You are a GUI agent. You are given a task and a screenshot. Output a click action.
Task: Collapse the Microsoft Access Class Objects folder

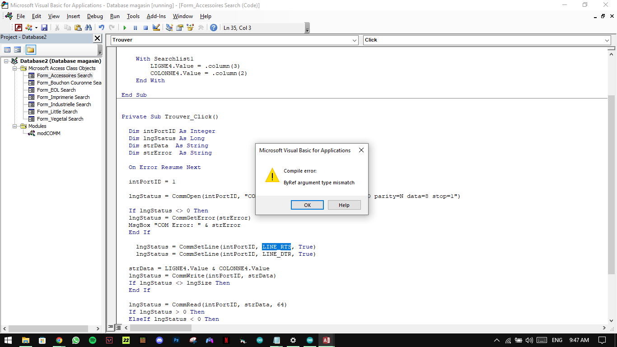pyautogui.click(x=14, y=68)
